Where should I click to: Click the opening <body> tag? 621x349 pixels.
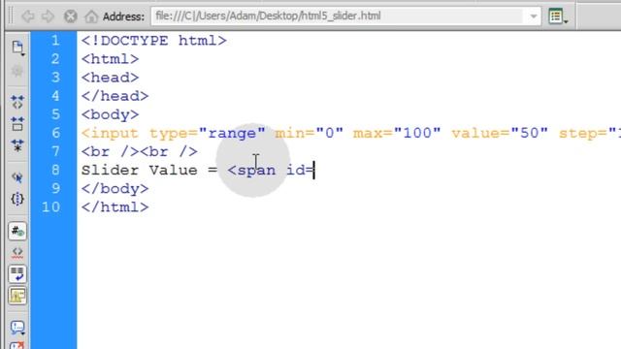110,114
